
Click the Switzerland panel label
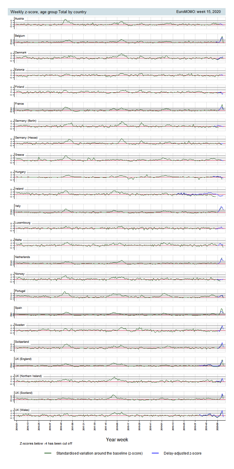coord(22,342)
